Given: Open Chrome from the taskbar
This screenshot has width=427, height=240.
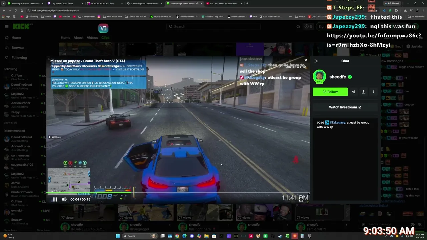Looking at the screenshot, I should (177, 236).
